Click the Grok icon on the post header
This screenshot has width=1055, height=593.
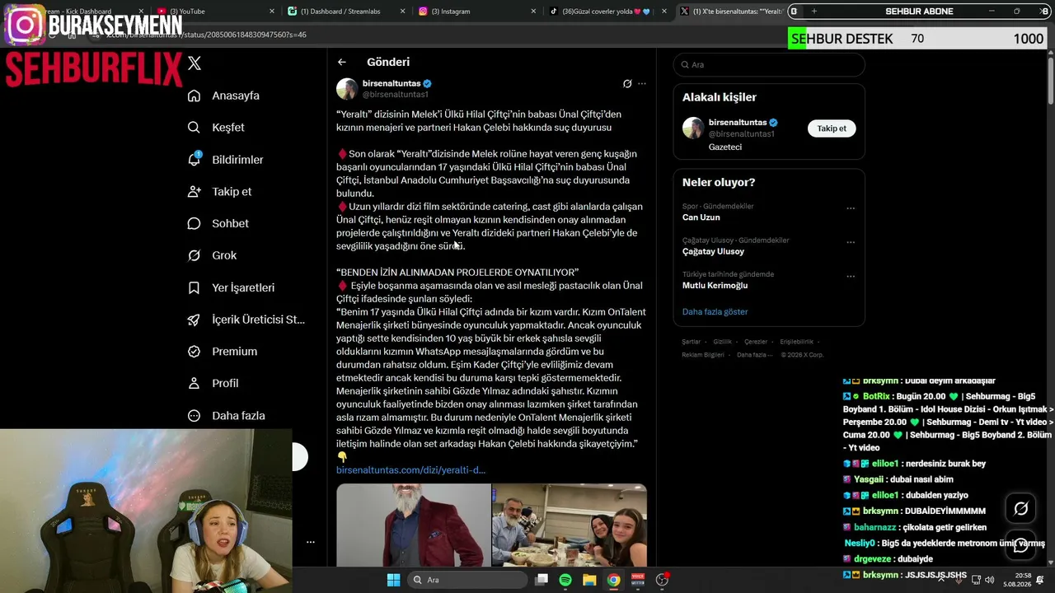point(627,83)
